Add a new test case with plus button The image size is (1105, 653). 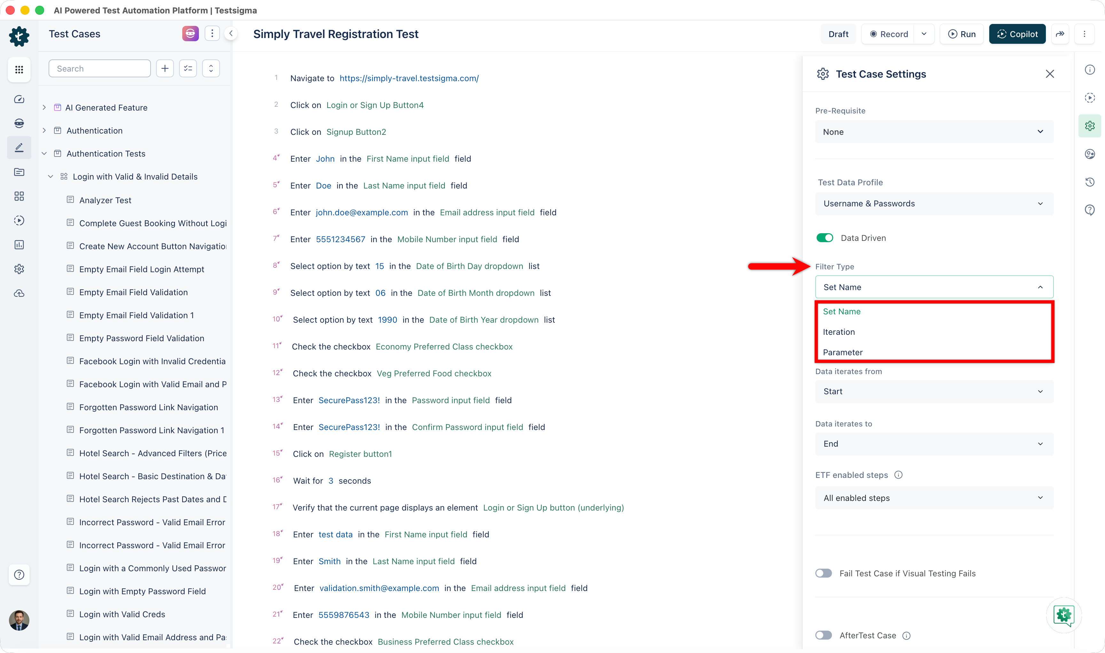pyautogui.click(x=165, y=68)
